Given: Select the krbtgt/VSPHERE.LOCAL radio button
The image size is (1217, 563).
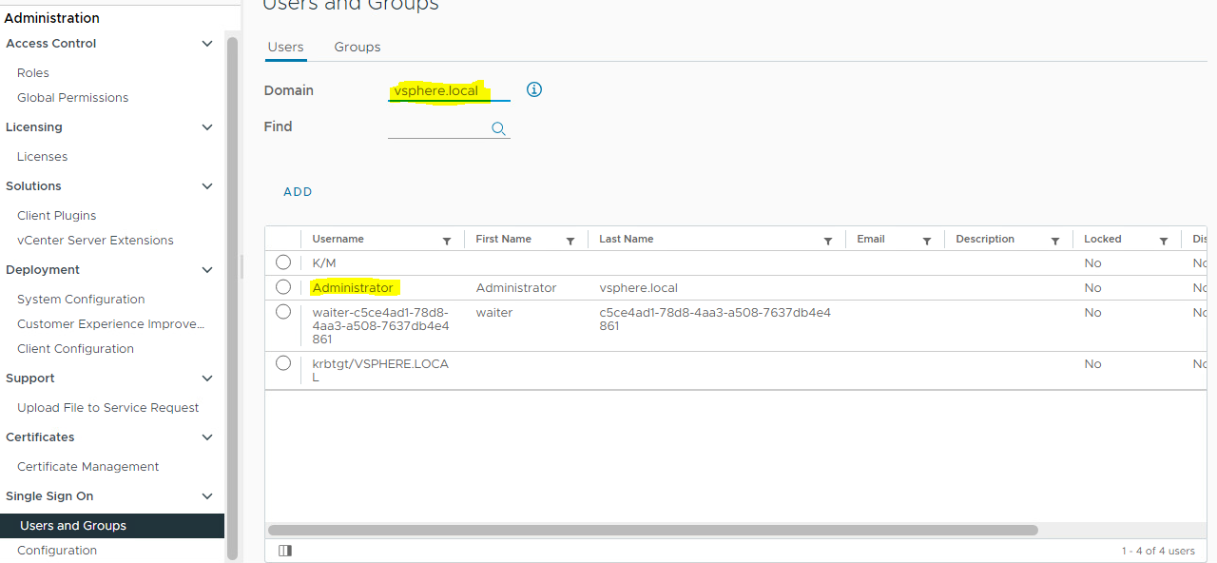Looking at the screenshot, I should pos(283,363).
